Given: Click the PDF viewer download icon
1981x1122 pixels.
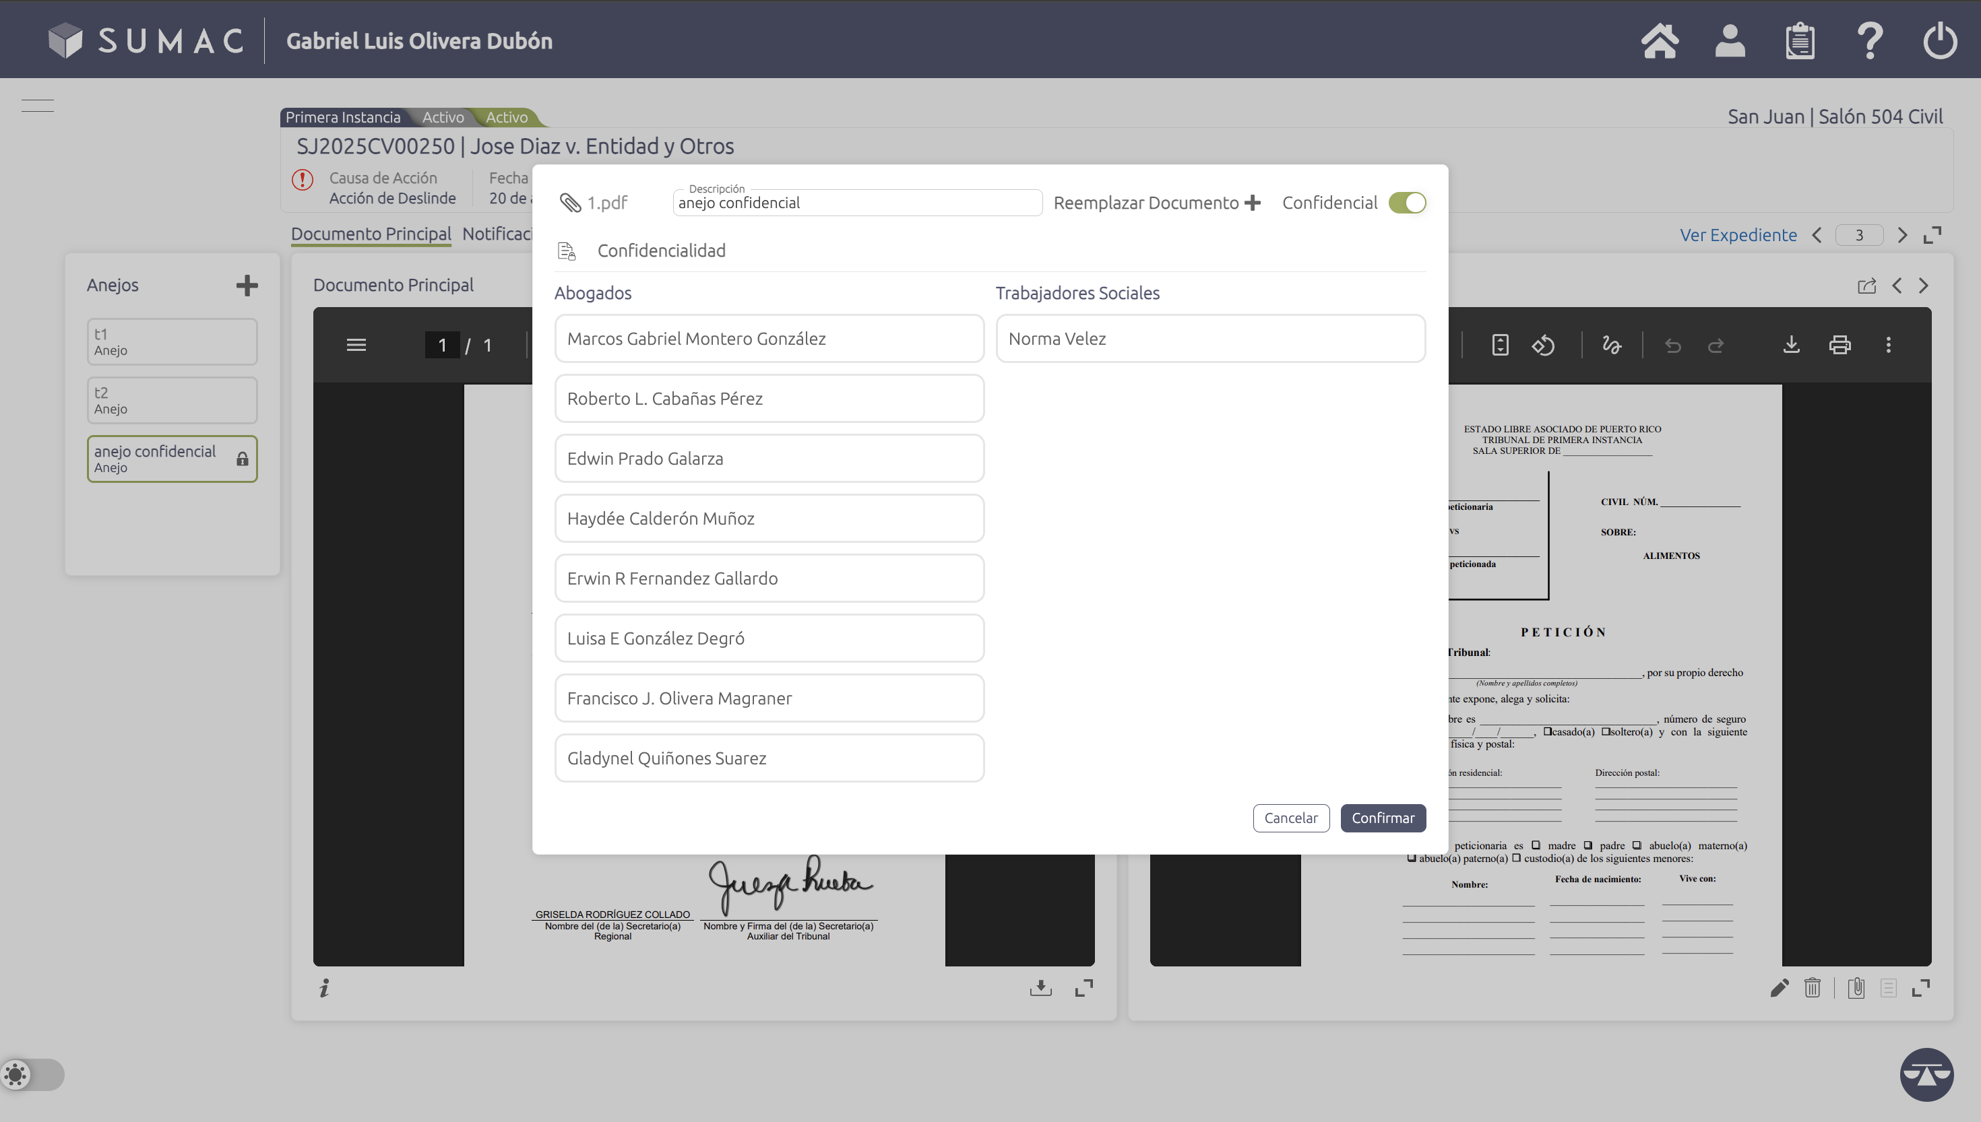Looking at the screenshot, I should click(1792, 344).
